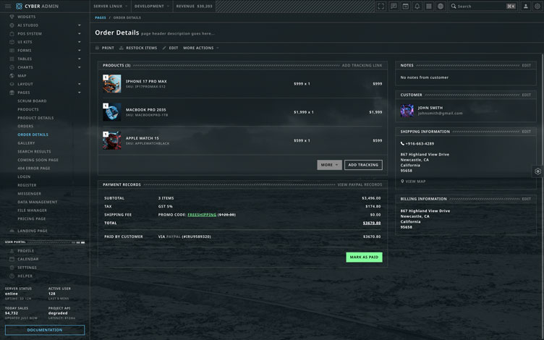
Task: Go to Gallery page in the sidebar
Action: pos(26,143)
